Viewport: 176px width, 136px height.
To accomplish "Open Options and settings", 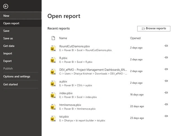I will pos(21,76).
